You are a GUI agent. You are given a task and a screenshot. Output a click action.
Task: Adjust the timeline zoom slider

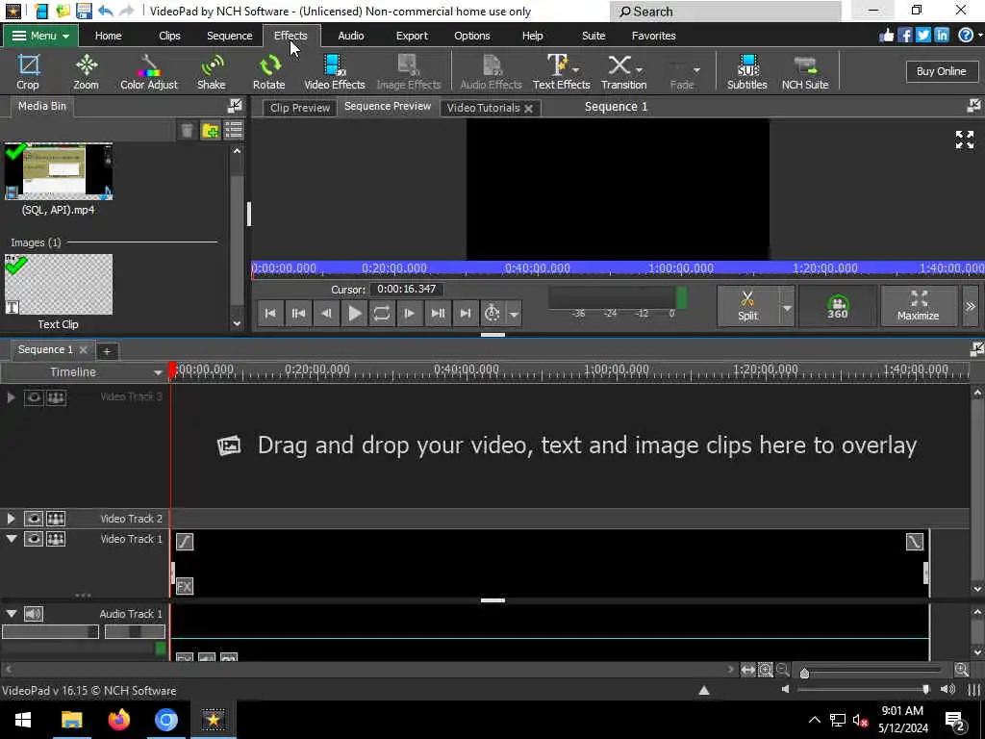click(804, 674)
